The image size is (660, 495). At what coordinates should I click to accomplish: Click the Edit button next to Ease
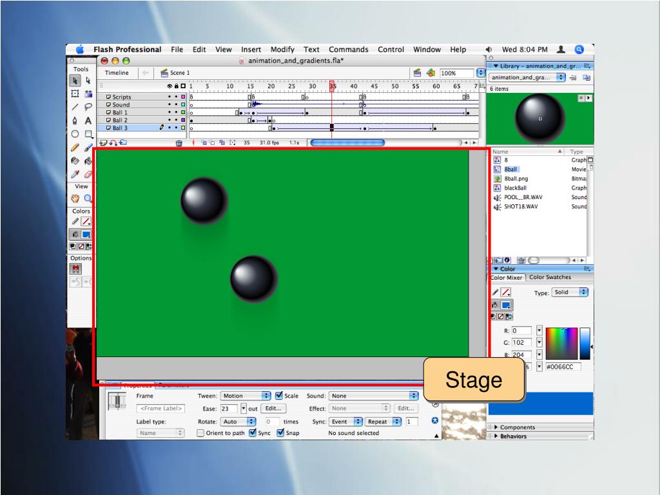274,409
